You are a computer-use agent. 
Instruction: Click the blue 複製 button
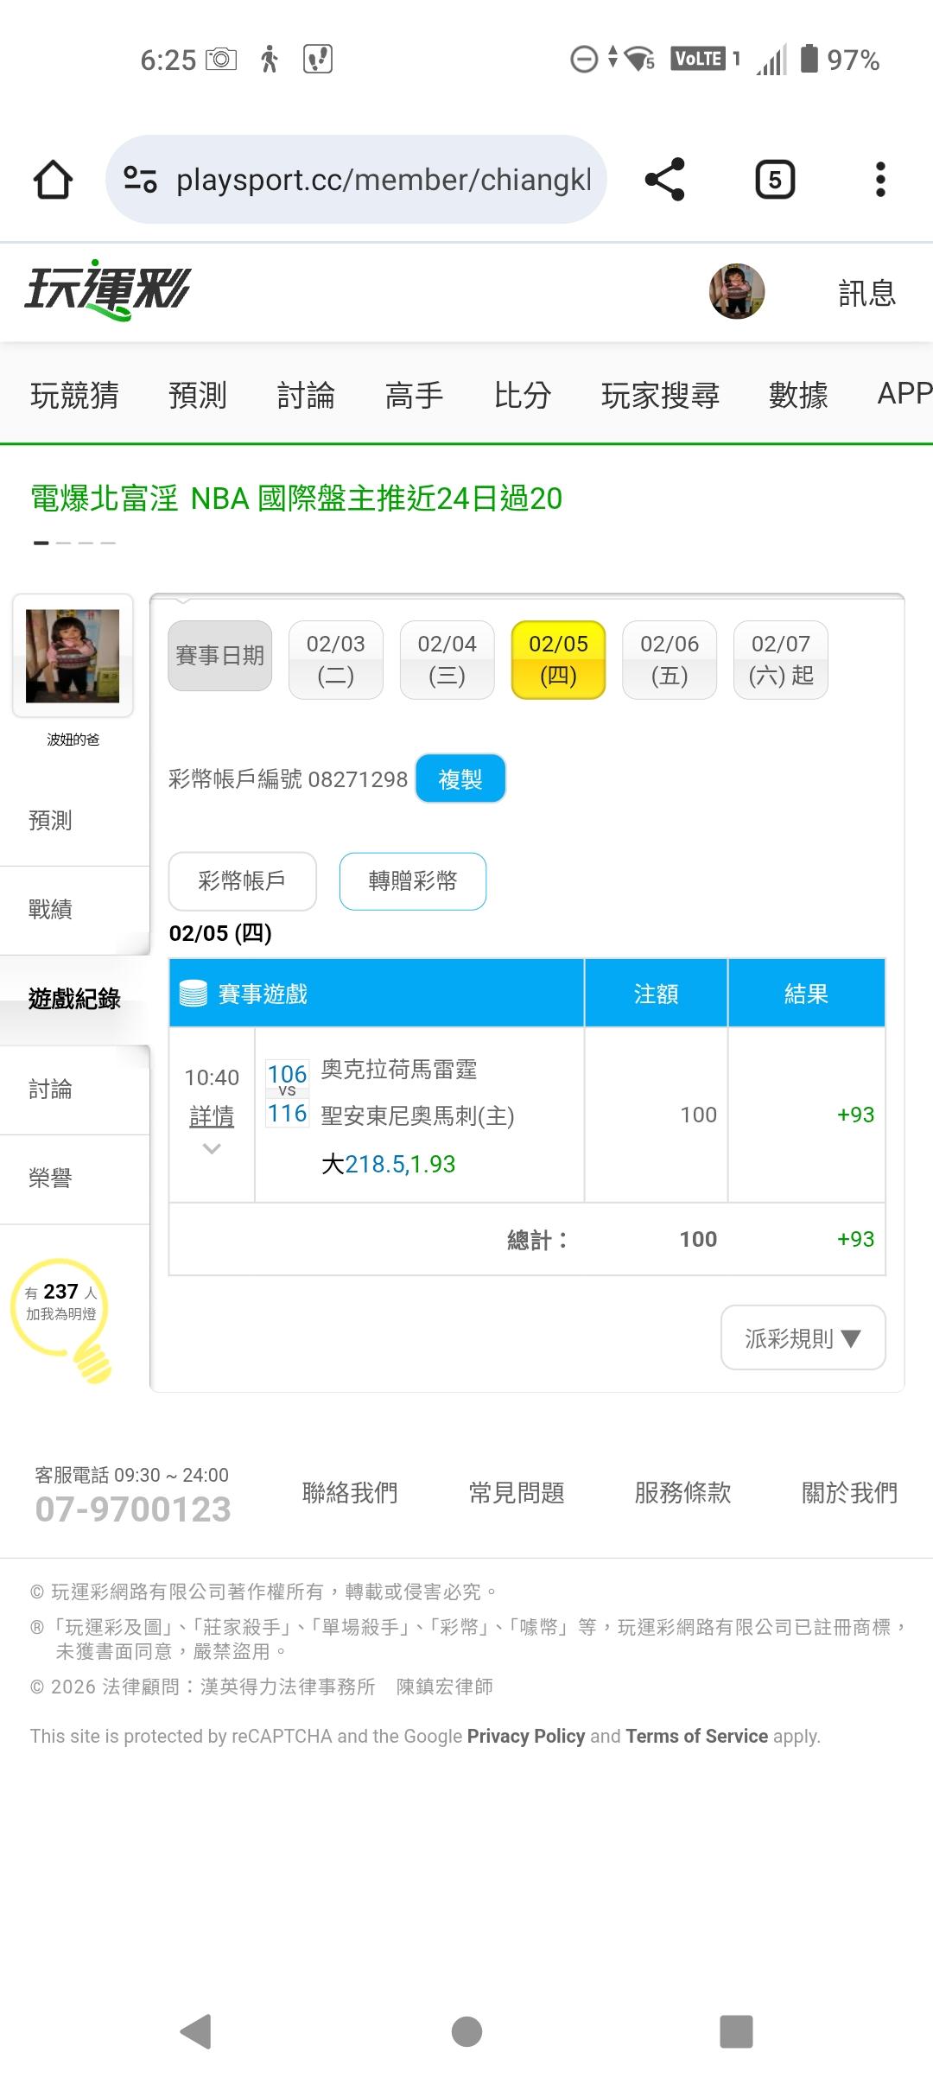coord(460,778)
